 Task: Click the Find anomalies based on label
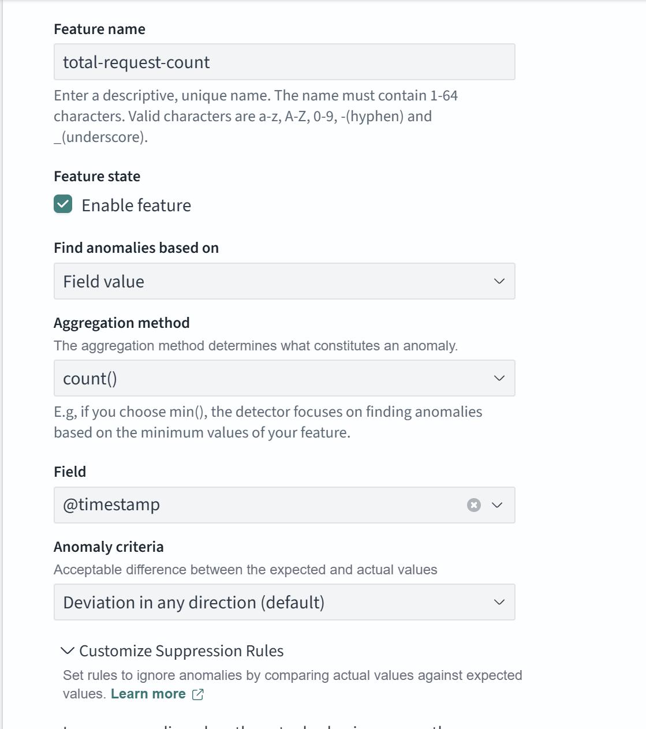(x=136, y=248)
